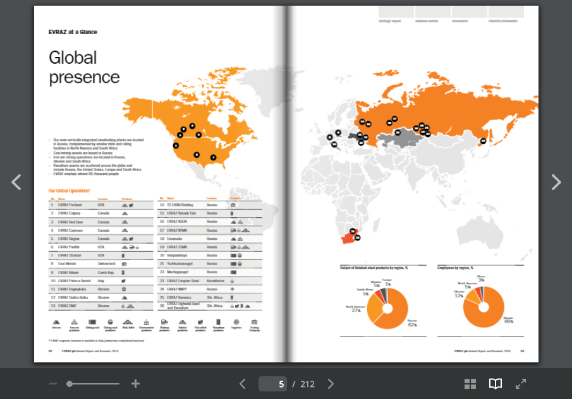The width and height of the screenshot is (572, 399).
Task: Toggle the two-page book view
Action: click(495, 384)
